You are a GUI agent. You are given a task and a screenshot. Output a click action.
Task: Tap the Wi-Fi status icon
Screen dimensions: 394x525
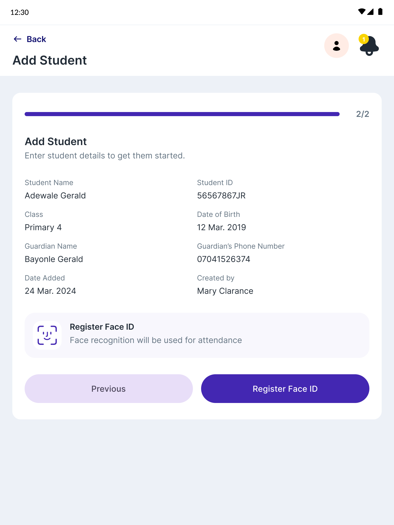click(361, 12)
